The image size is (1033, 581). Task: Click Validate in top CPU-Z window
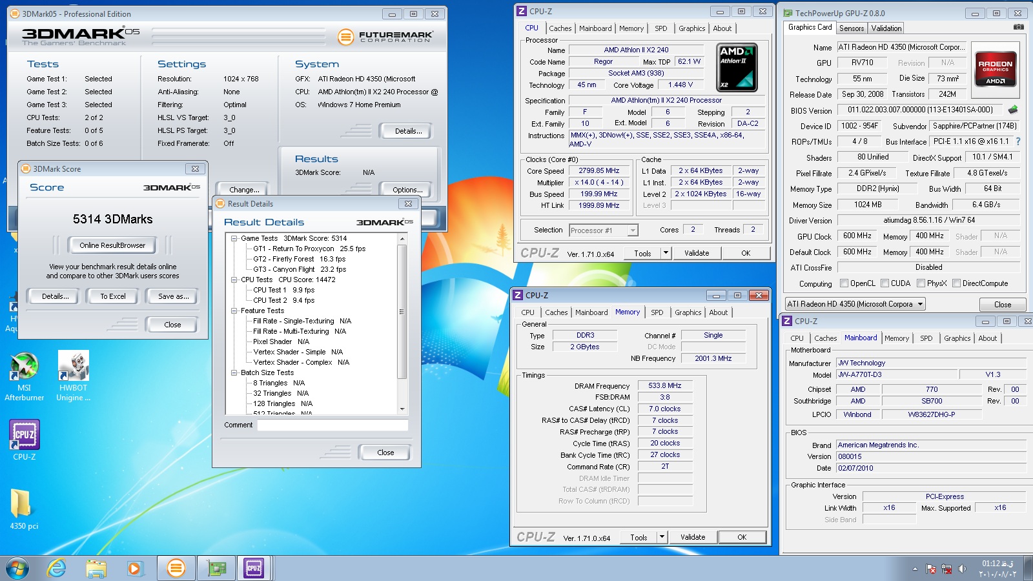(x=697, y=253)
